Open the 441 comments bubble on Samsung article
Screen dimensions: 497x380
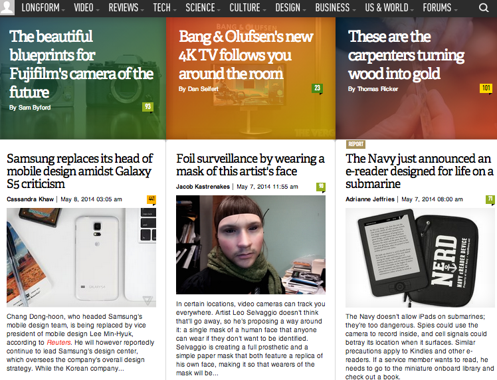151,199
